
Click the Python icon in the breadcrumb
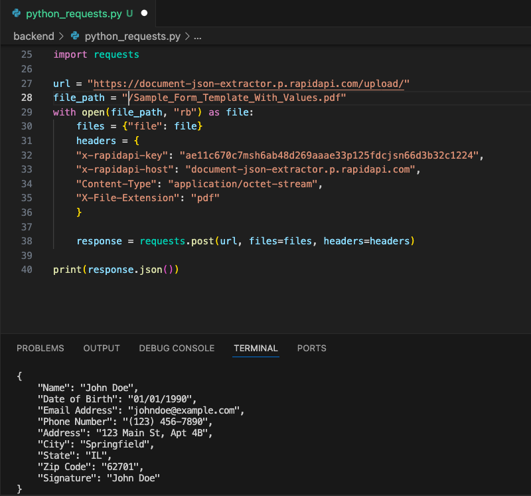tap(74, 36)
